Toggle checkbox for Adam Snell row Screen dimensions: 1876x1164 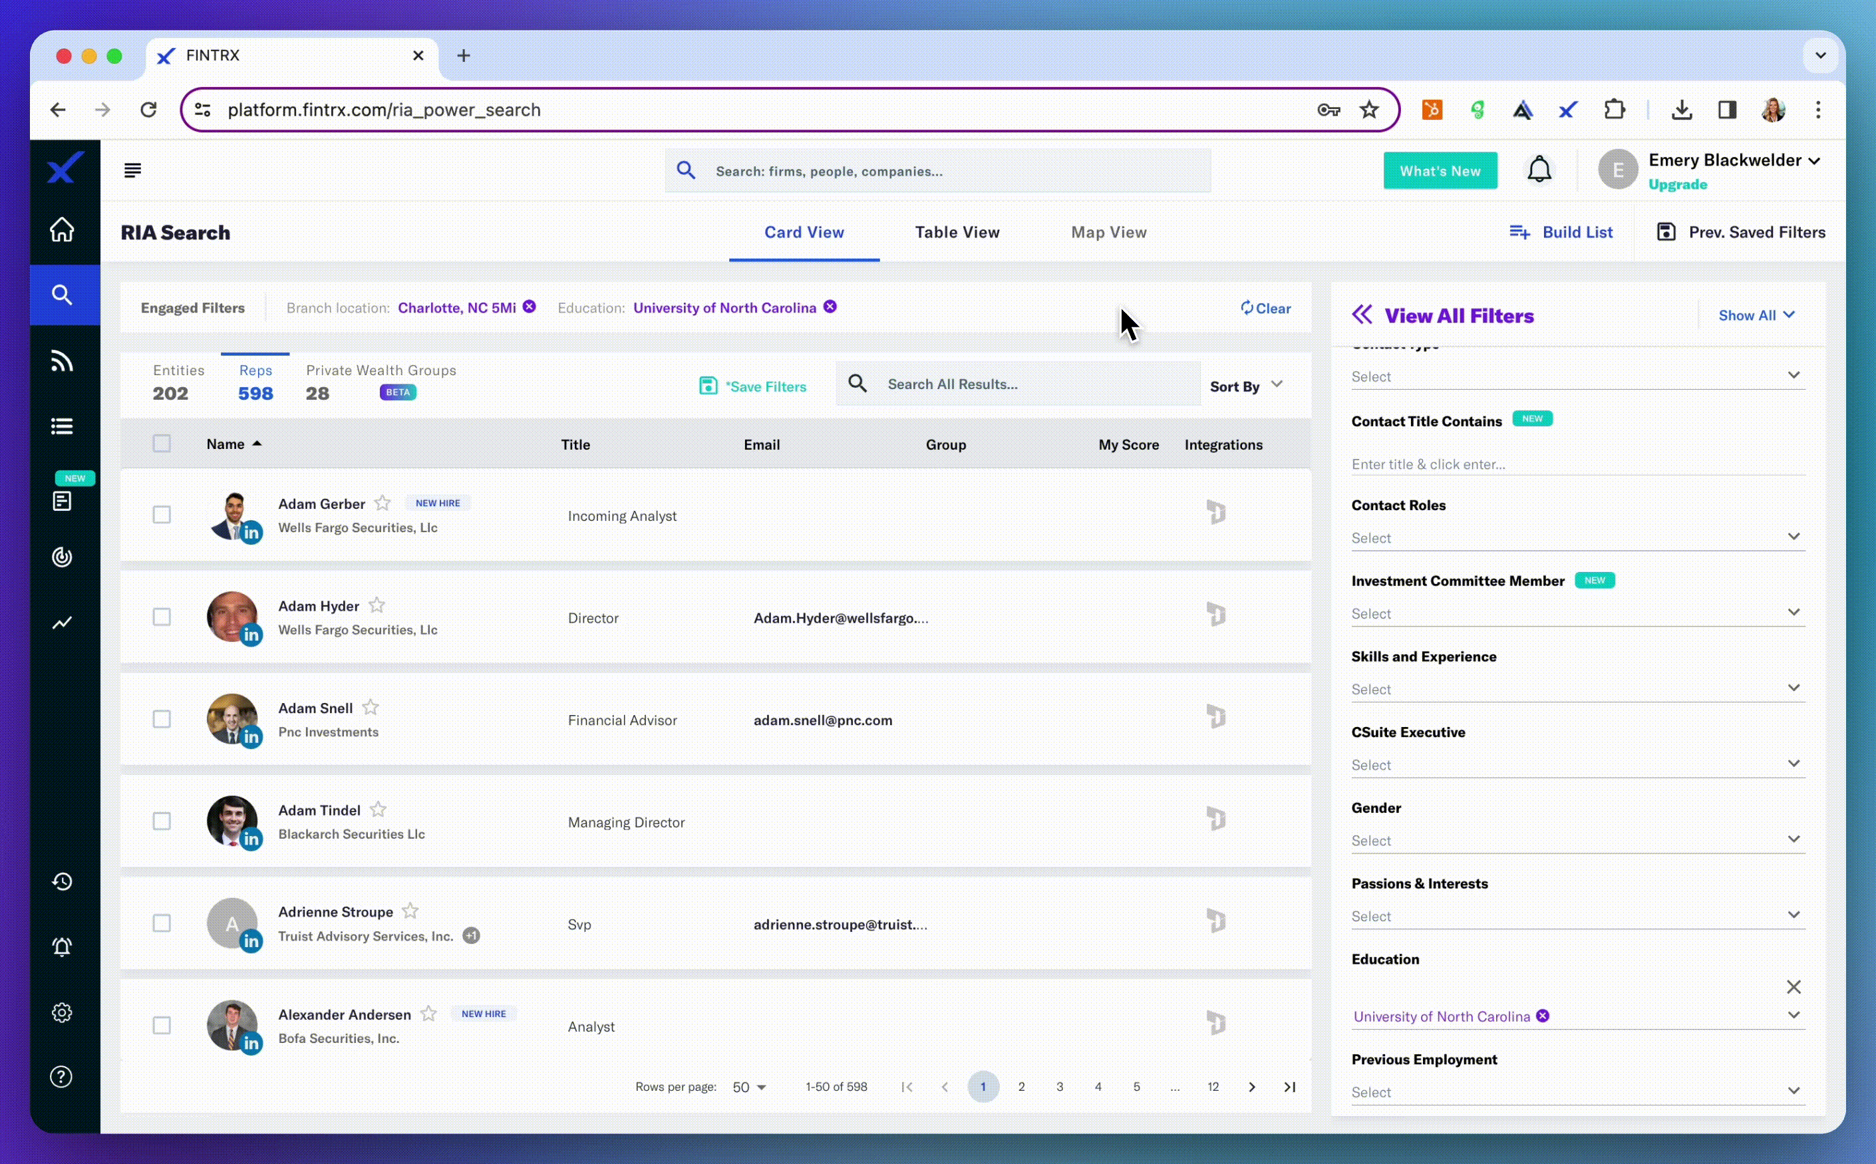161,719
